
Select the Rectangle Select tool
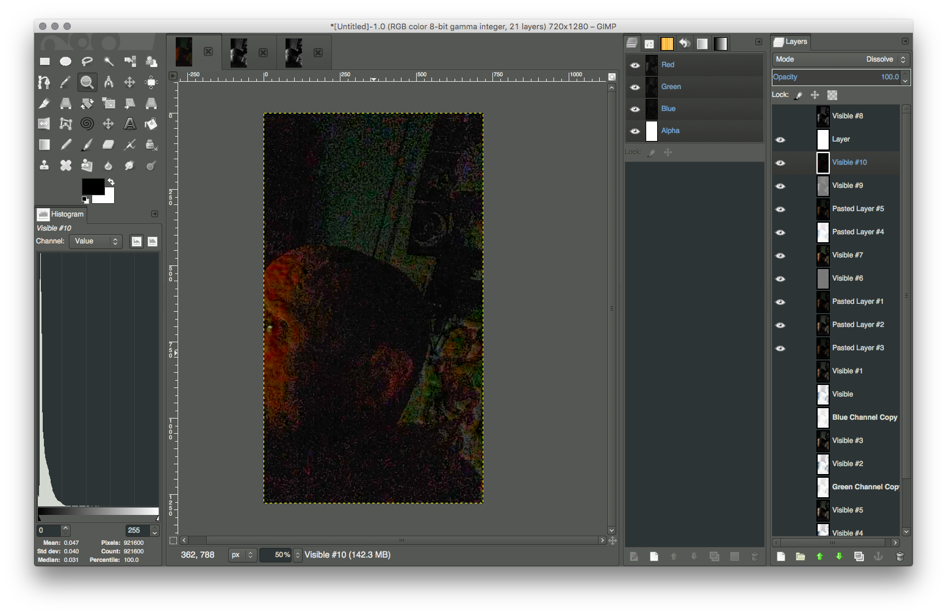click(x=45, y=61)
